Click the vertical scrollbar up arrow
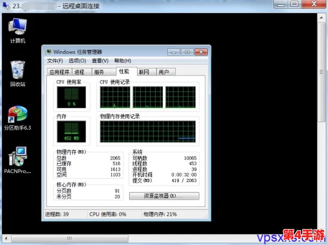Image resolution: width=328 pixels, height=245 pixels. 321,18
